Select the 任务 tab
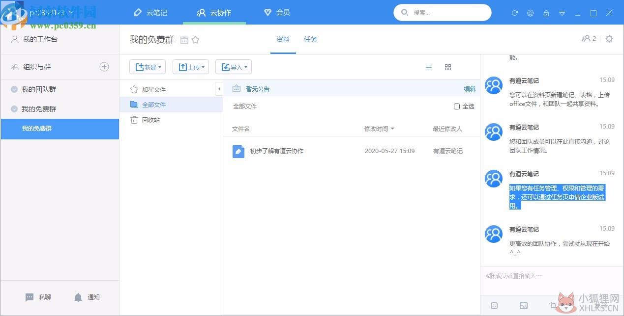624x316 pixels. 310,39
